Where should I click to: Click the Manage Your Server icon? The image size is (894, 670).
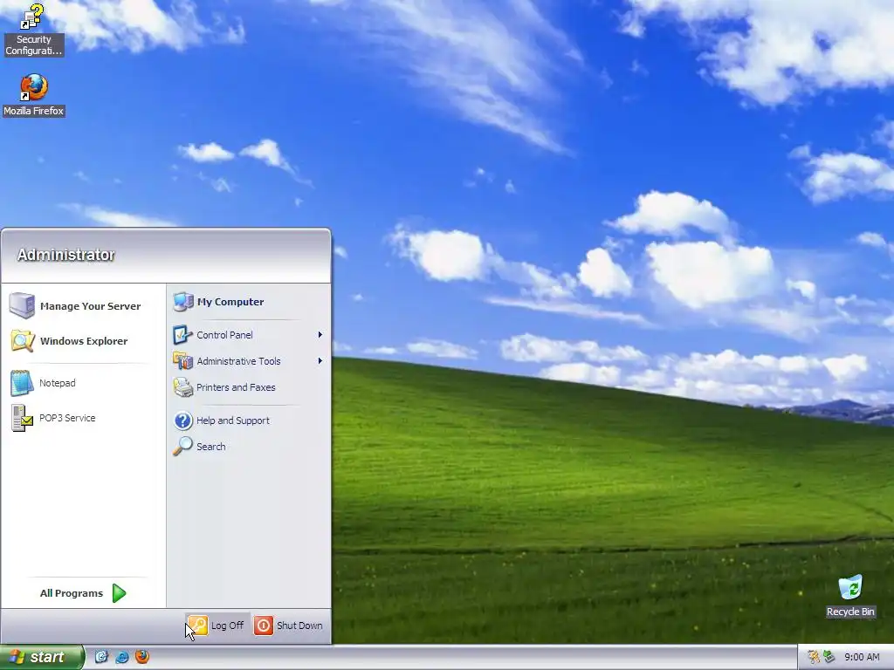[22, 305]
